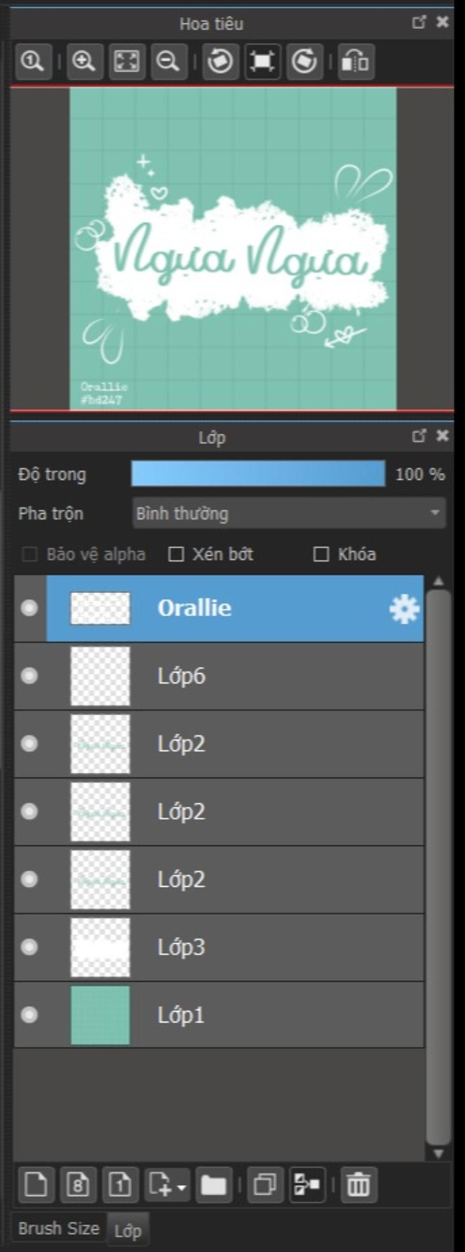Open the Pha trộn blending mode dropdown
465x1252 pixels.
pos(289,513)
